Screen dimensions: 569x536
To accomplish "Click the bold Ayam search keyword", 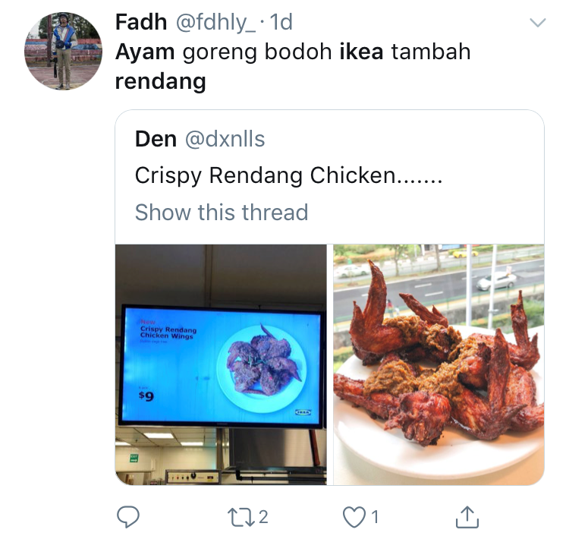I will pos(145,52).
